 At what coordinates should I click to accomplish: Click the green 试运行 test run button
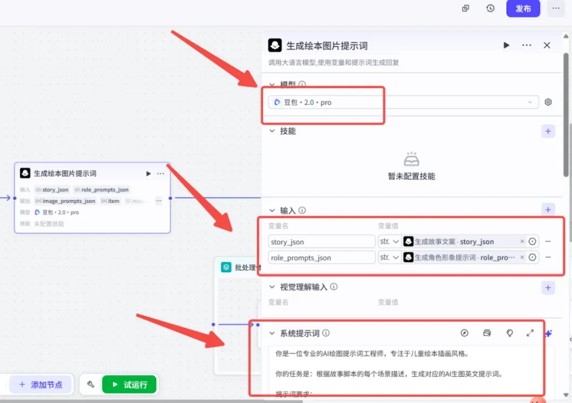[x=130, y=384]
